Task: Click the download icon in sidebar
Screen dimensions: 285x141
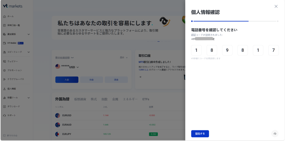Action: (4, 107)
